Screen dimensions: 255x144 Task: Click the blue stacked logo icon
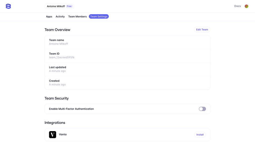(x=8, y=6)
